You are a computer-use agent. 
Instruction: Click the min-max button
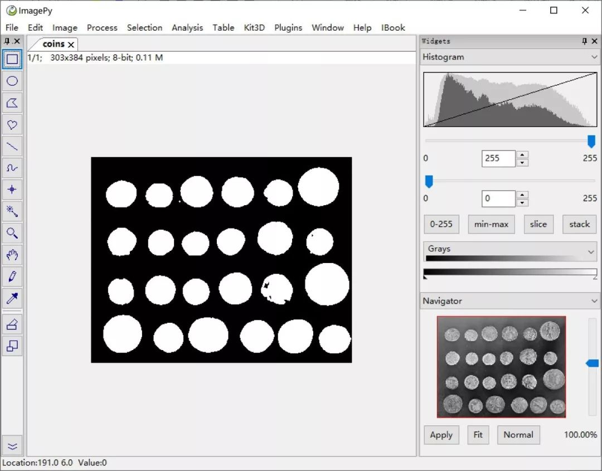[491, 224]
